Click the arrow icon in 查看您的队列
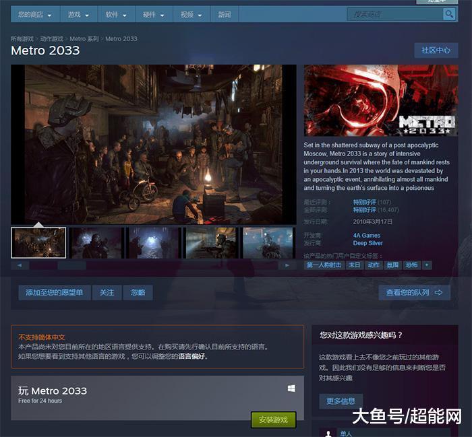 tap(438, 292)
